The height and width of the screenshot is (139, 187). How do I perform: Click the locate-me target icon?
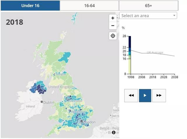coord(113,36)
